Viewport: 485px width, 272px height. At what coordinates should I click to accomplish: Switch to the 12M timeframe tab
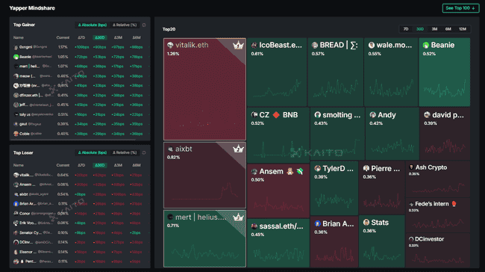point(463,29)
